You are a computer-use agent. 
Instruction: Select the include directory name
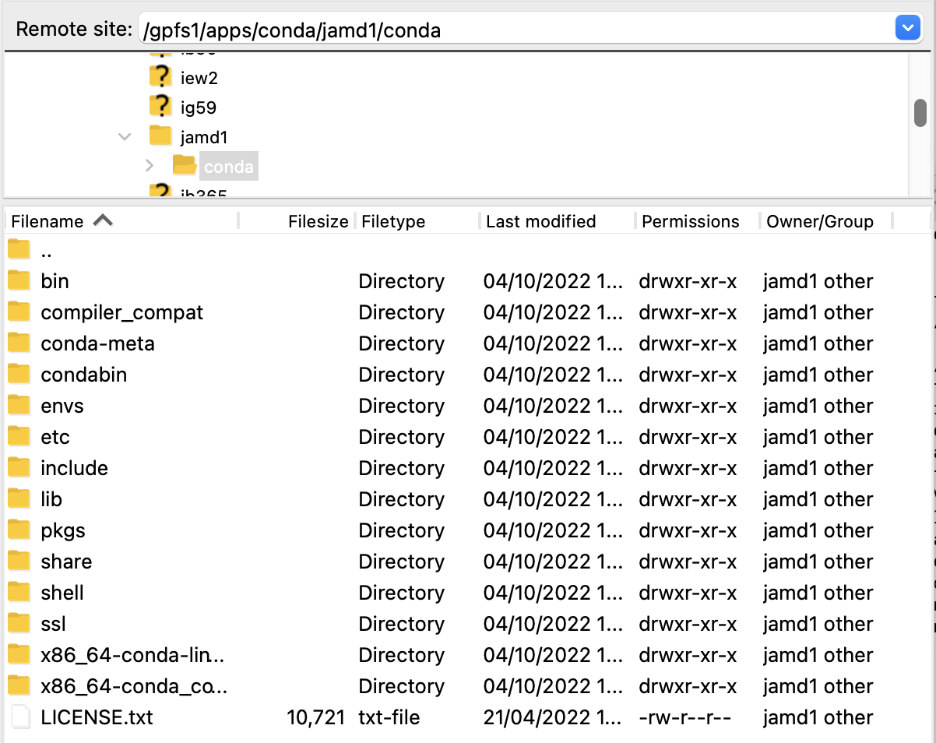(x=74, y=468)
